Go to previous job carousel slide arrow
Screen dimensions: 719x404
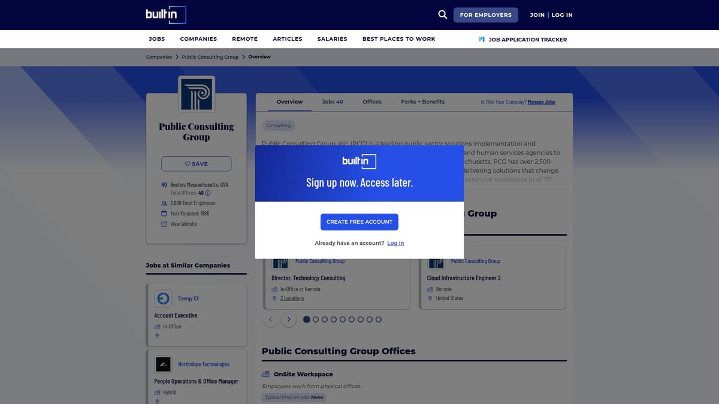point(271,320)
